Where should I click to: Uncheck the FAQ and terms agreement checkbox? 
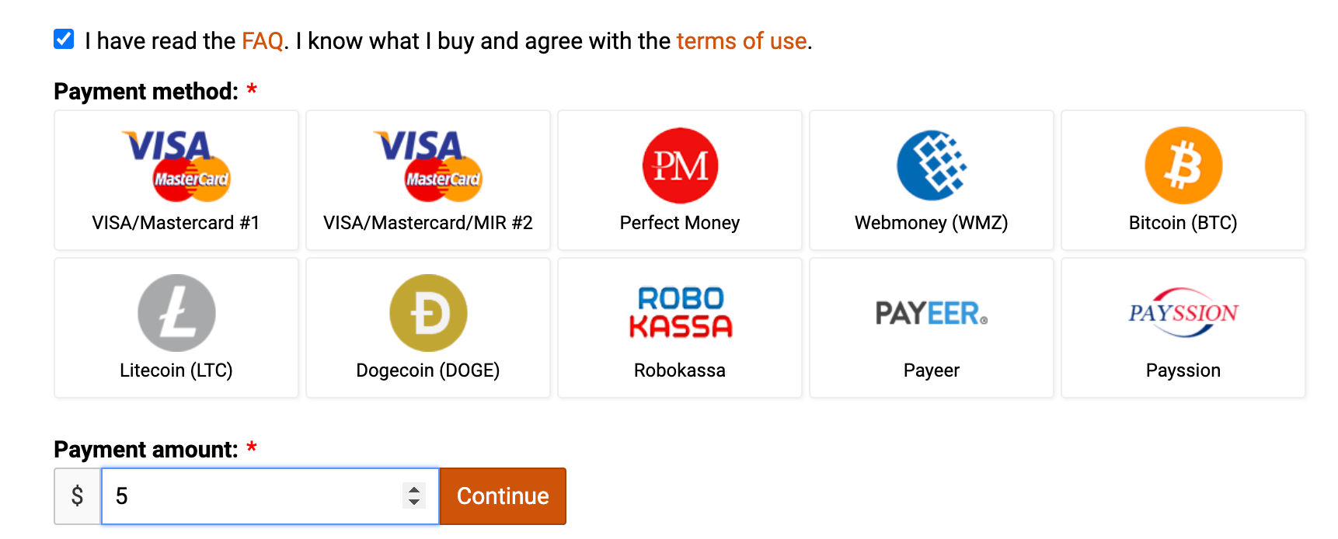pyautogui.click(x=64, y=39)
